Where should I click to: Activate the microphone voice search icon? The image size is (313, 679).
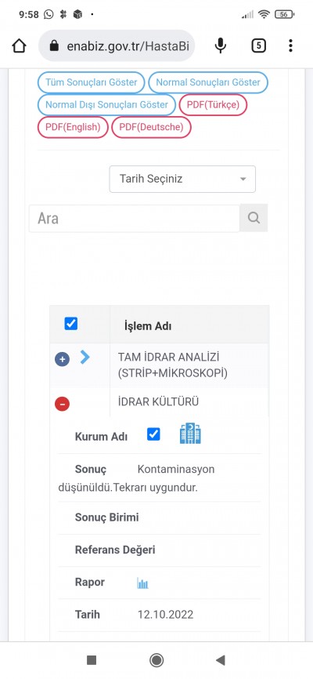[x=221, y=45]
